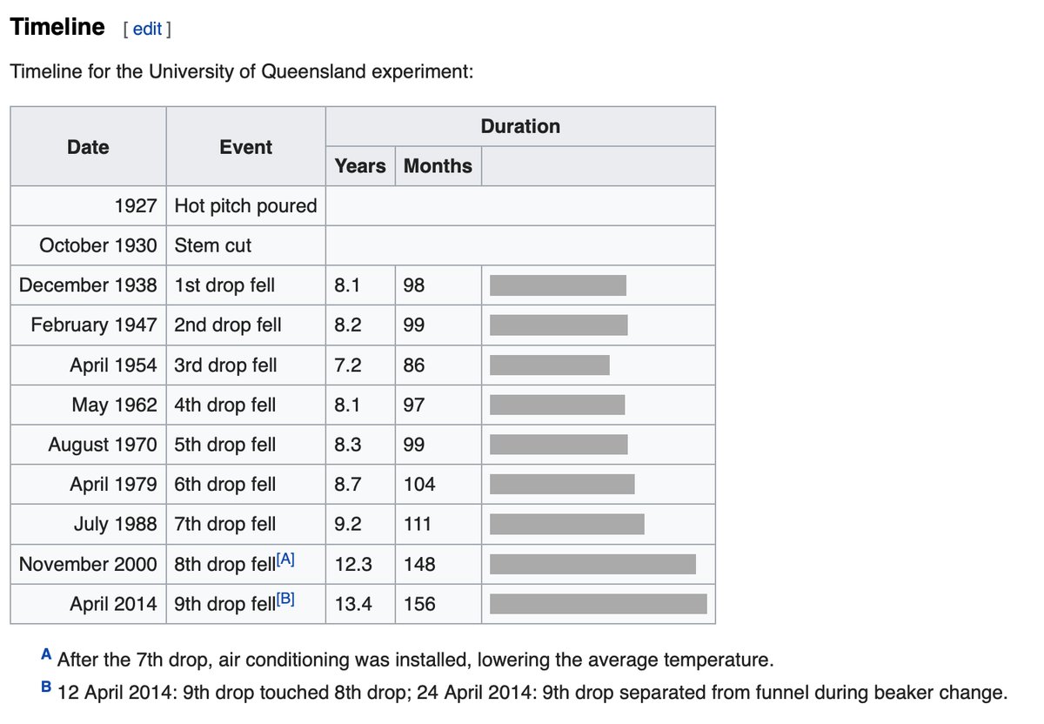Screen dimensions: 1044x724
Task: Jump back via footnote A marker below table
Action: point(46,654)
